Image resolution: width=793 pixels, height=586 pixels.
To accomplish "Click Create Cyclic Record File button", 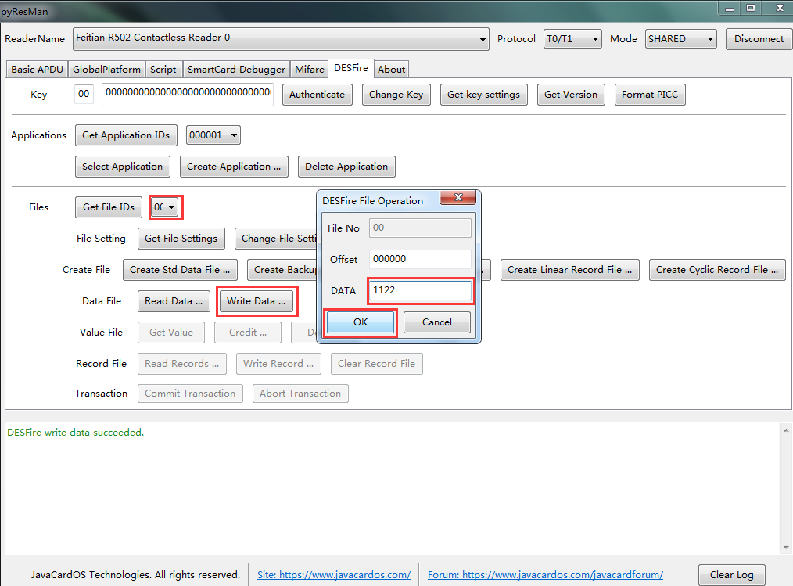I will click(717, 270).
